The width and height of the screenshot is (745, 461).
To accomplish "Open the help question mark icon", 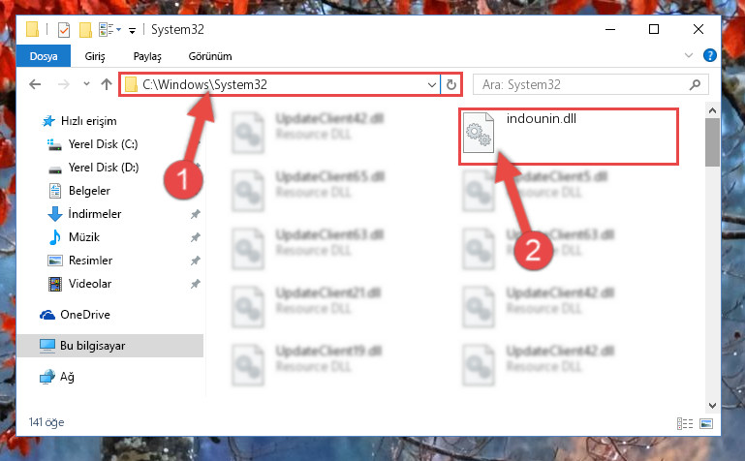I will pyautogui.click(x=710, y=55).
